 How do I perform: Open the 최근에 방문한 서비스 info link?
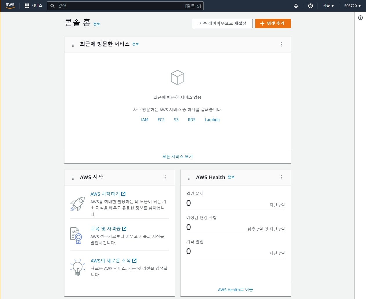click(136, 44)
